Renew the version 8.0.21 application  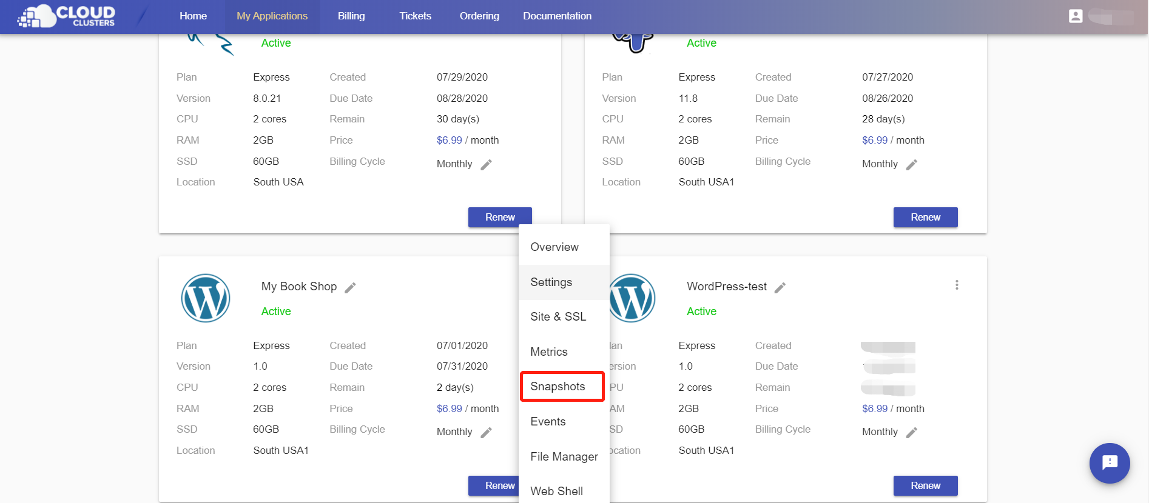[500, 217]
